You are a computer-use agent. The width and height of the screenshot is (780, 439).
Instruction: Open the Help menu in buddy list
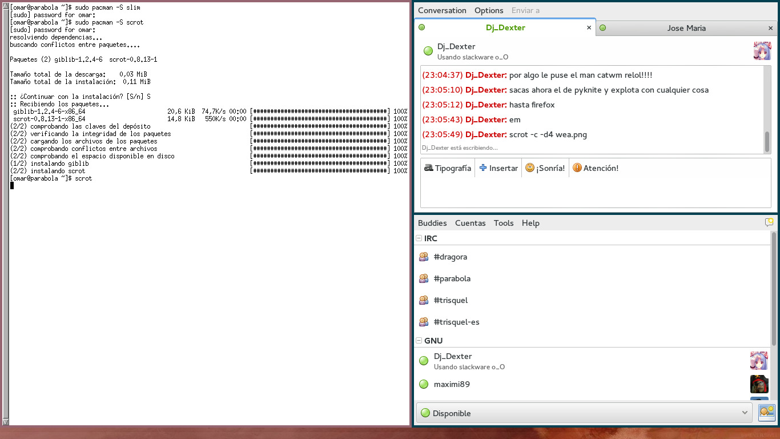(530, 223)
